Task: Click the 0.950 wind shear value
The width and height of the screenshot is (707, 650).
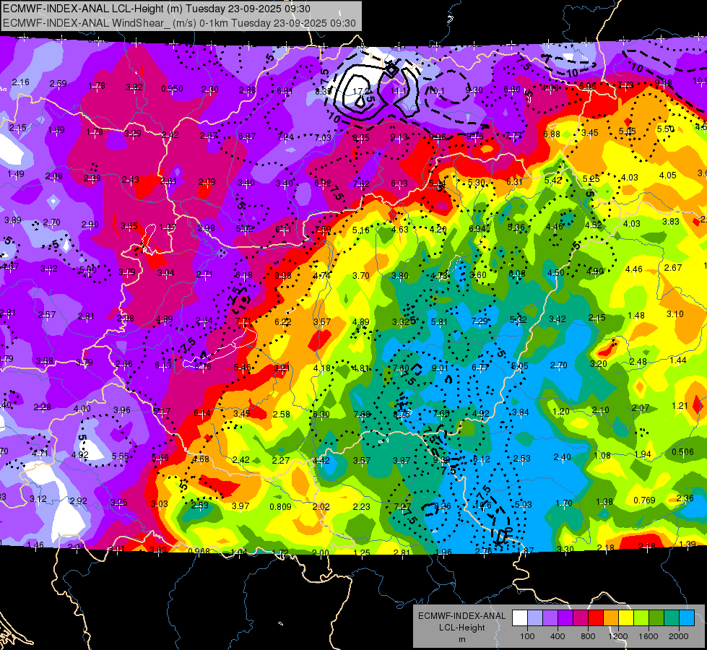Action: tap(173, 88)
